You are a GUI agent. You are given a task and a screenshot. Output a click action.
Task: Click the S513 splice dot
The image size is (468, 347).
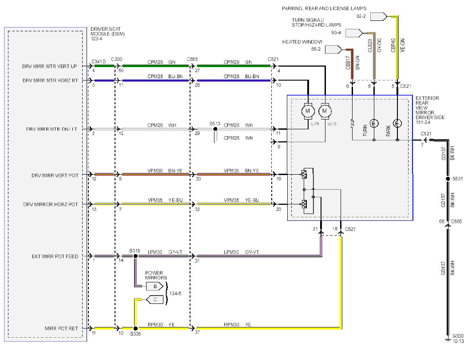click(x=215, y=129)
